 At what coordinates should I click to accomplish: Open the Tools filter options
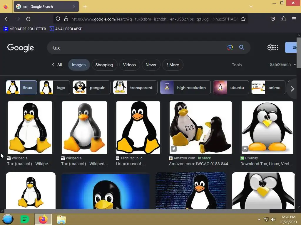237,65
